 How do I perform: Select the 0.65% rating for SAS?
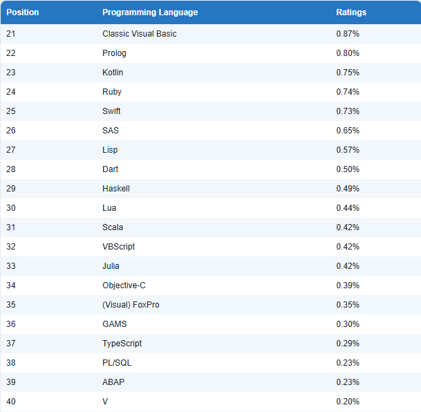(x=348, y=131)
